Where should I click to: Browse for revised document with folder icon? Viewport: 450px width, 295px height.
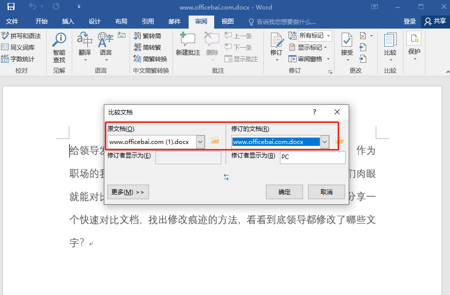coord(340,140)
